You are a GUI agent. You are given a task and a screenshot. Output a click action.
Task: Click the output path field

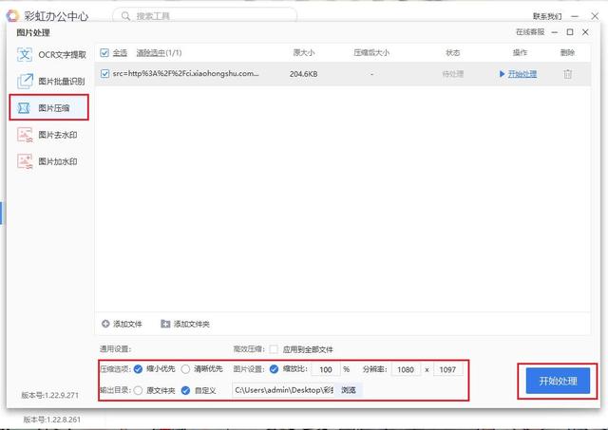point(283,390)
